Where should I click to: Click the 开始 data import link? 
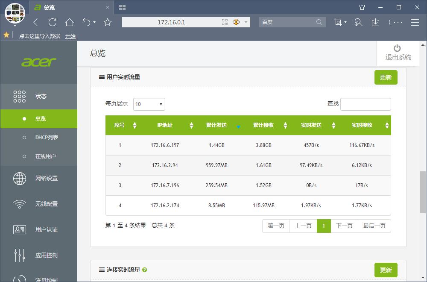click(x=70, y=36)
